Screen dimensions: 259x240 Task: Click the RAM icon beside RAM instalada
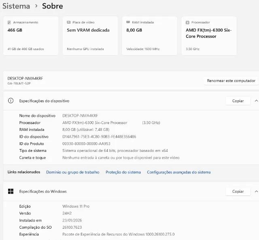[x=128, y=22]
